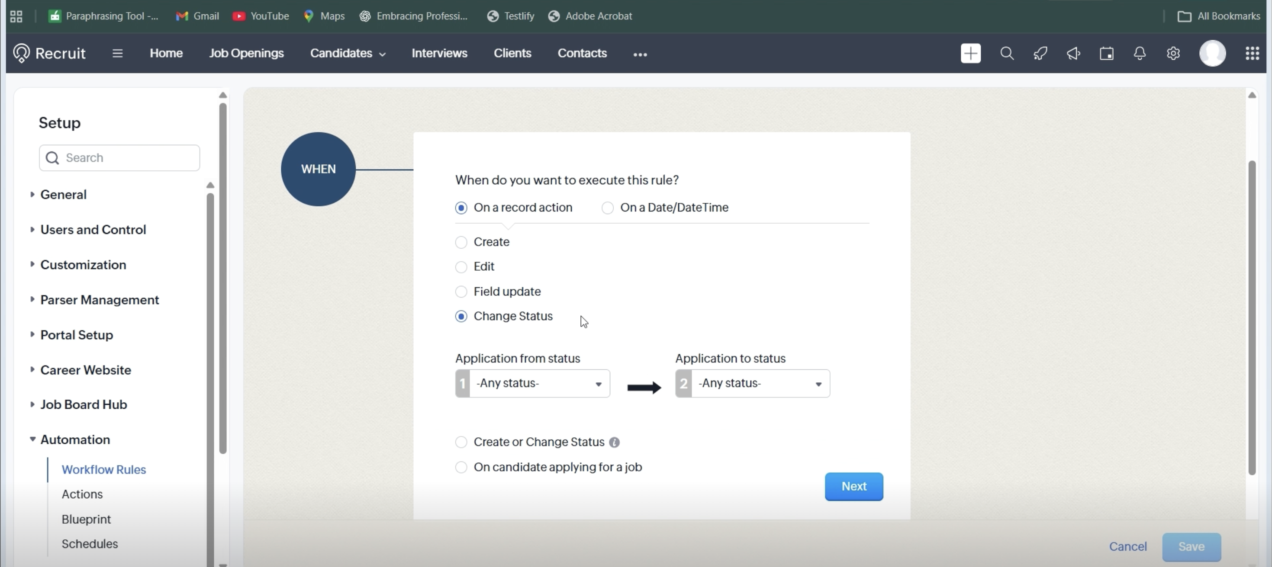Open the notifications bell

pos(1139,53)
